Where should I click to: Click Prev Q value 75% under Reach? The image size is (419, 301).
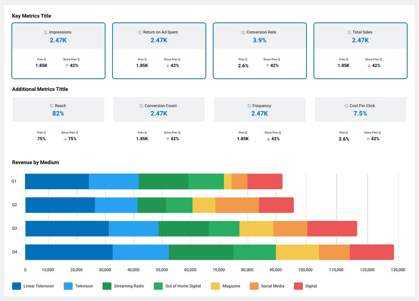click(41, 139)
